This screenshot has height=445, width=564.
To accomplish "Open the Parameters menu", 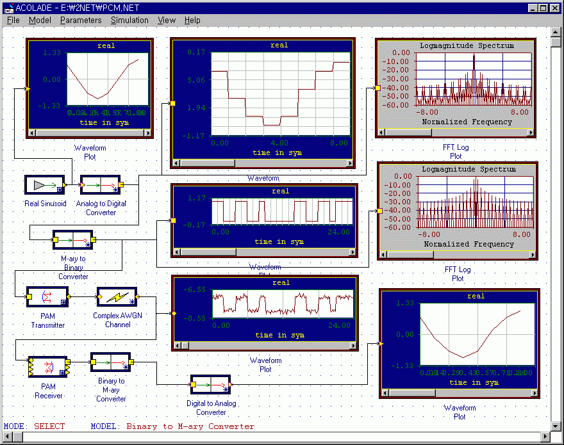I will [81, 20].
